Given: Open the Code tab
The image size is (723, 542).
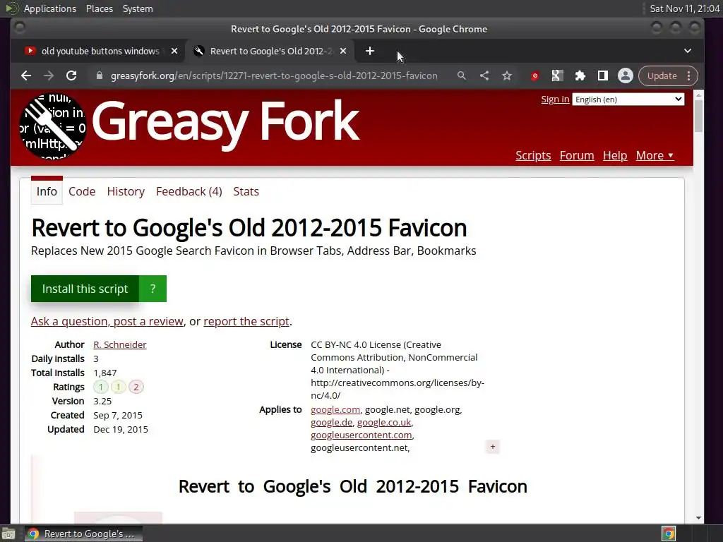Looking at the screenshot, I should [x=82, y=191].
